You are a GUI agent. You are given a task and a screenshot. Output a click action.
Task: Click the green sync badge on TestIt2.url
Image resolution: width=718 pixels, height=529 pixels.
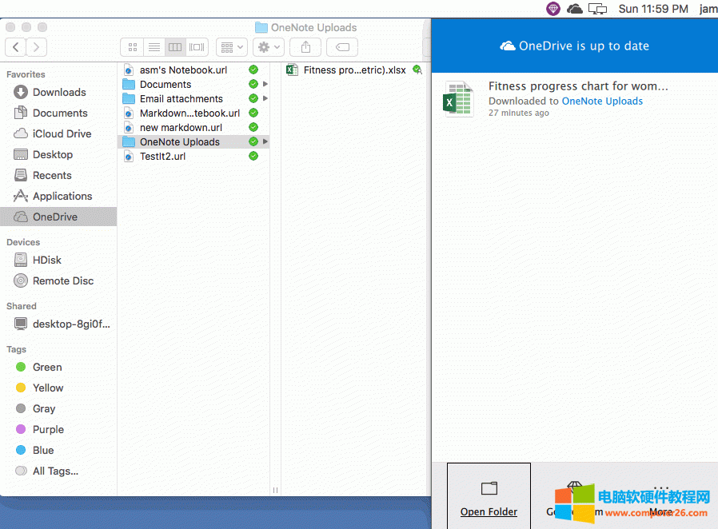click(253, 156)
